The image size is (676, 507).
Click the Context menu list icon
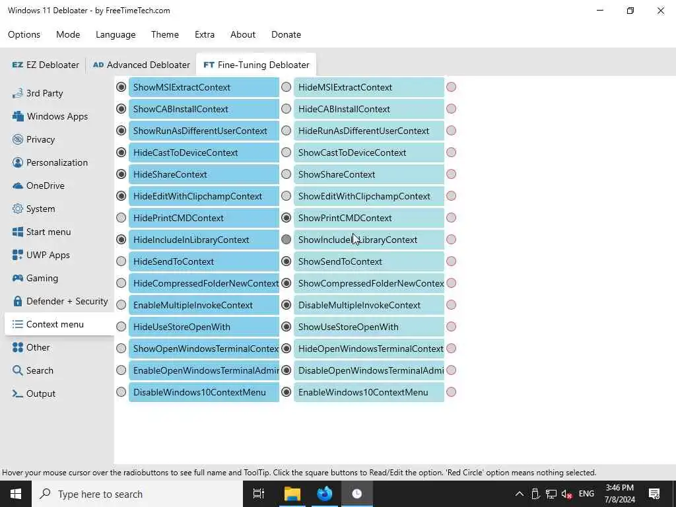point(17,324)
